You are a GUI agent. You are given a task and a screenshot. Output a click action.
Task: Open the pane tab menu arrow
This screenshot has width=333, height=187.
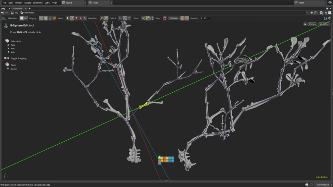pos(330,9)
